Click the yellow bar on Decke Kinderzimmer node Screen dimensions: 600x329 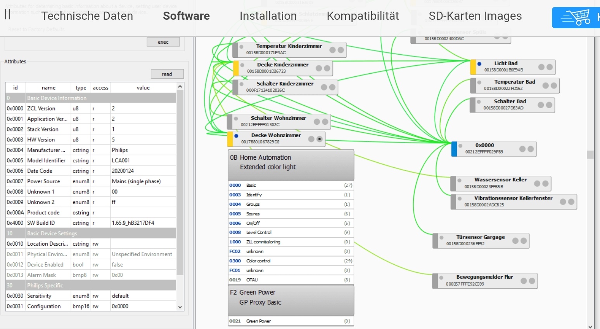click(236, 68)
